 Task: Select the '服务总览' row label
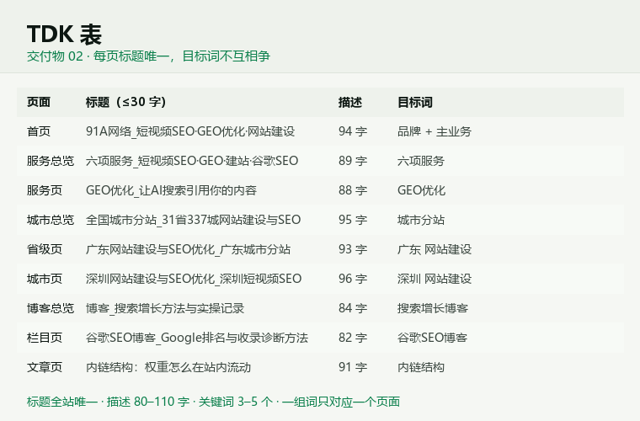[x=51, y=161]
